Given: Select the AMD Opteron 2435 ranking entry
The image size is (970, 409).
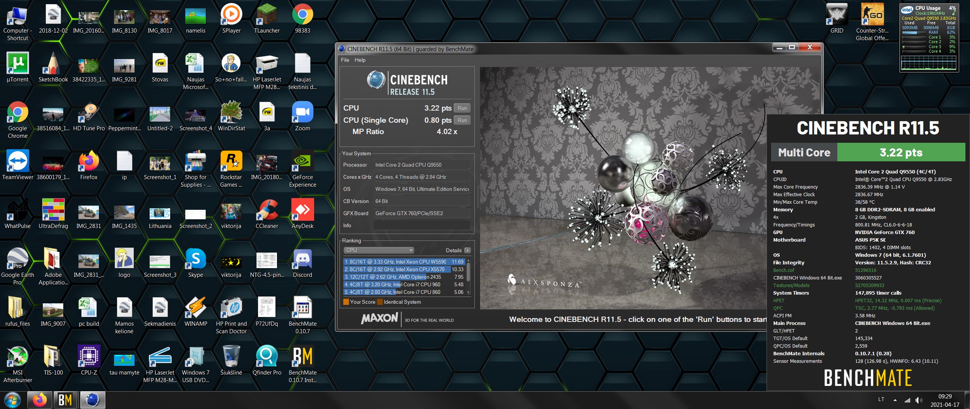Looking at the screenshot, I should 404,277.
